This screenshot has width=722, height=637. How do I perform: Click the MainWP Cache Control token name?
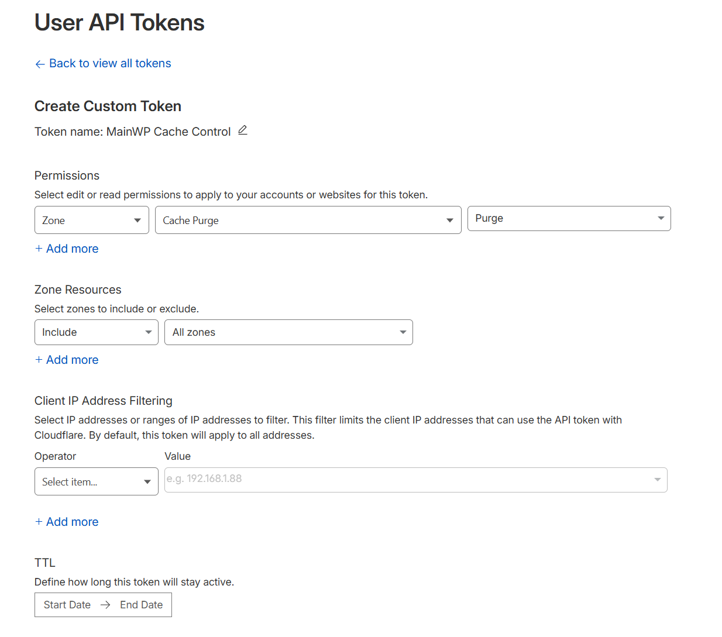coord(169,132)
